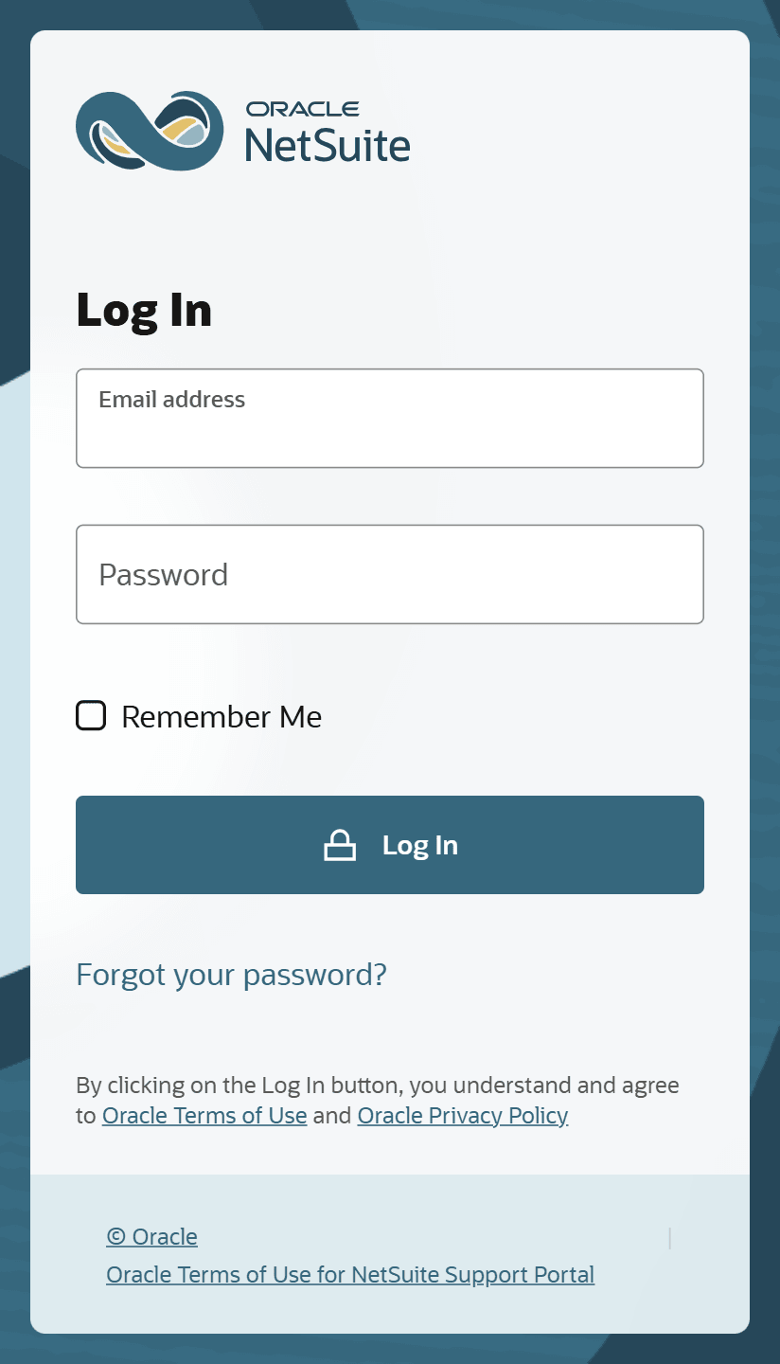Click the small divider bar in the footer
This screenshot has width=780, height=1364.
pos(670,1236)
